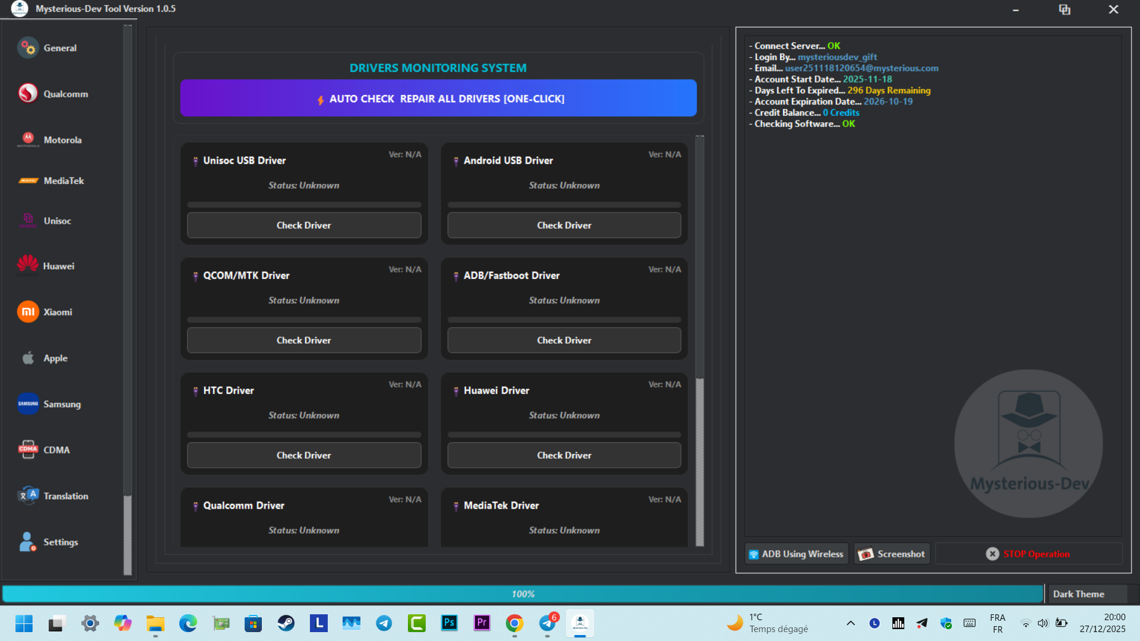Open the clock showing 20:00 27/12/2025
Image resolution: width=1140 pixels, height=641 pixels.
click(x=1103, y=623)
